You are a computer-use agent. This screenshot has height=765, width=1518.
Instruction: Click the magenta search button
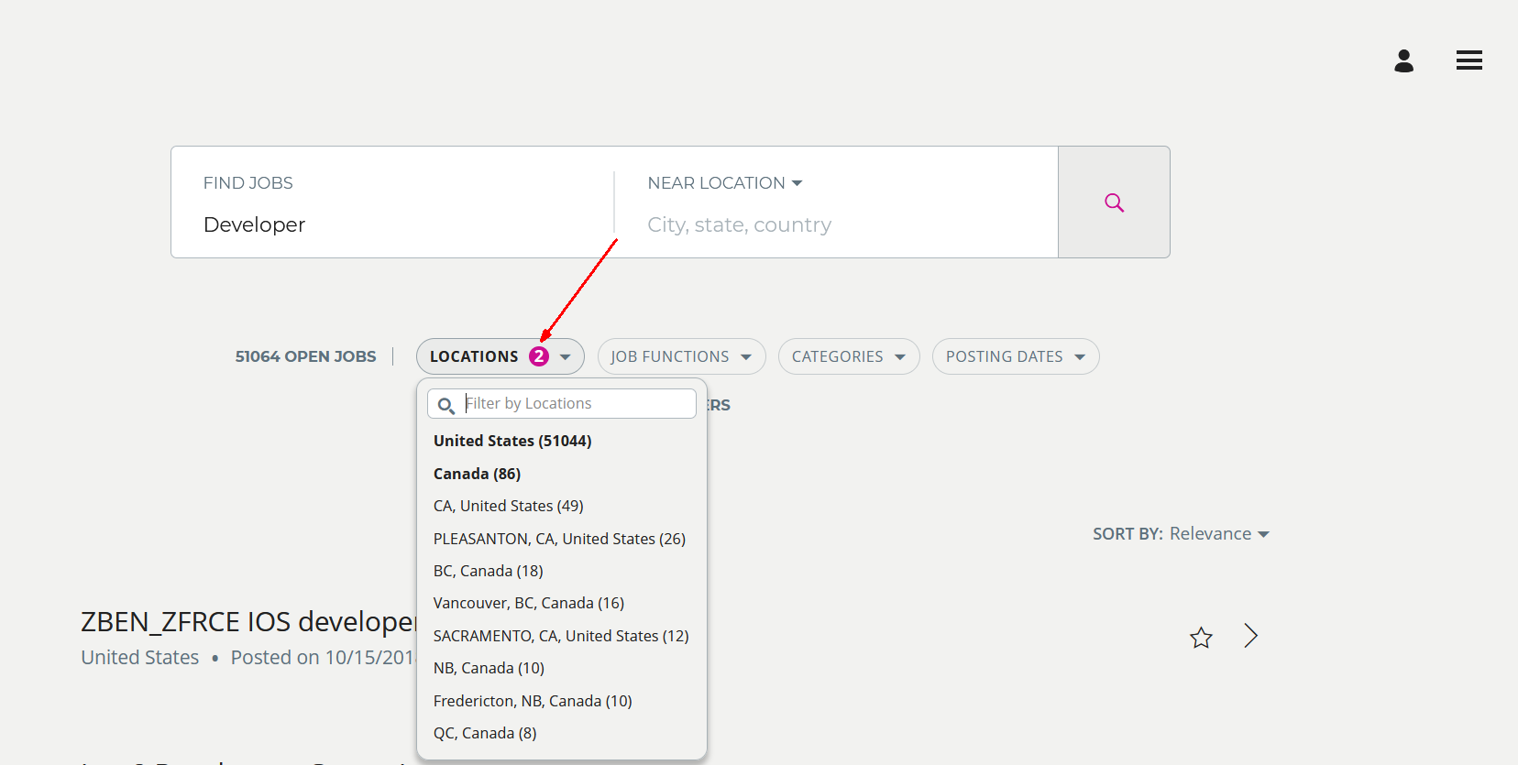[1114, 202]
